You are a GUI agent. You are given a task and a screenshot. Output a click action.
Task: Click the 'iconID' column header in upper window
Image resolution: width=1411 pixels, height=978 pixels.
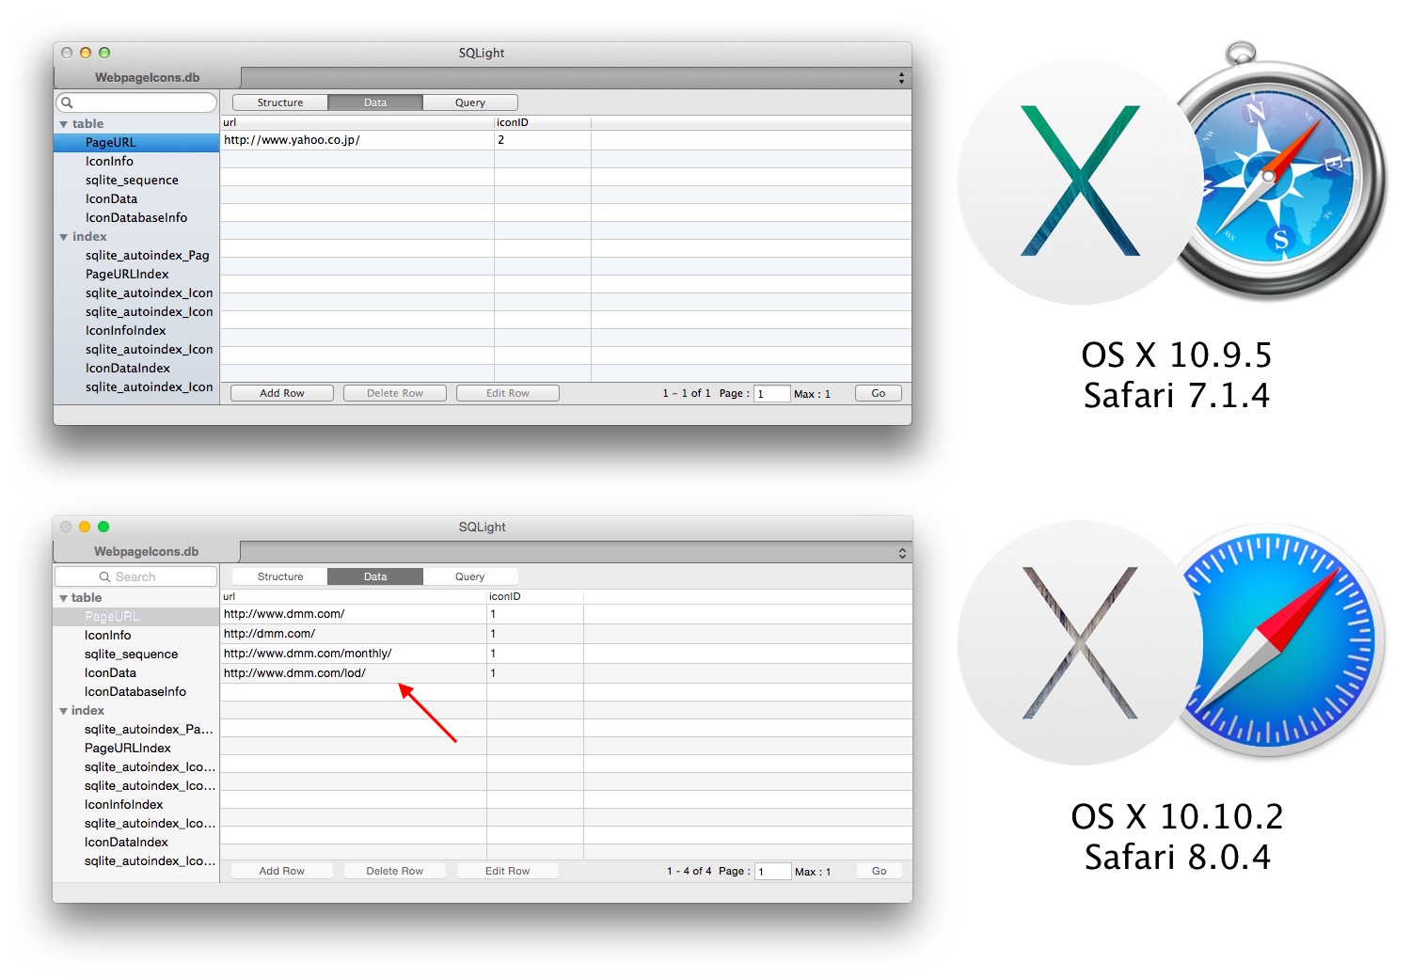pyautogui.click(x=543, y=122)
